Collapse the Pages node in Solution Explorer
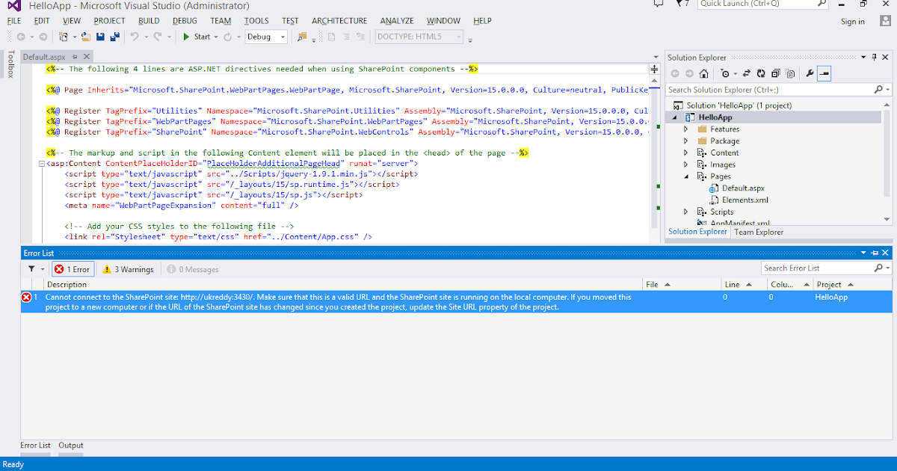The width and height of the screenshot is (897, 471). click(x=685, y=176)
